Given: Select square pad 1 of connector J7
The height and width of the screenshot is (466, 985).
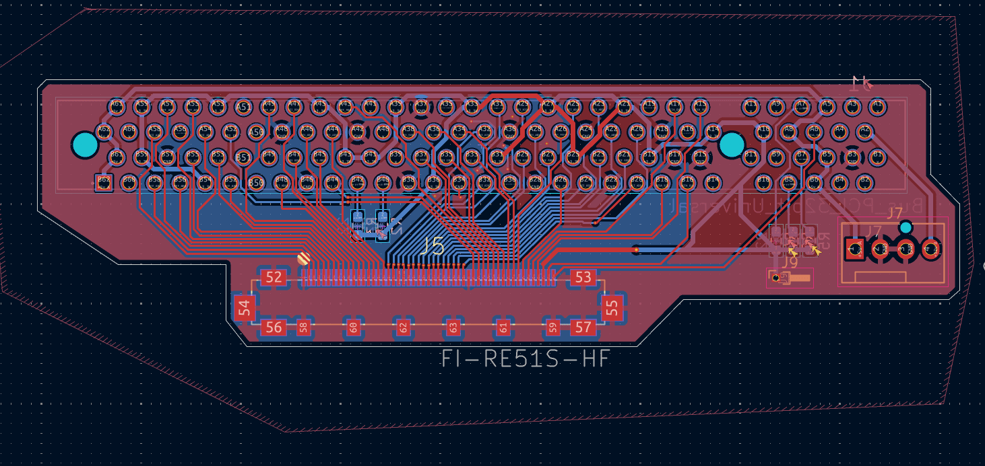Looking at the screenshot, I should pyautogui.click(x=856, y=249).
